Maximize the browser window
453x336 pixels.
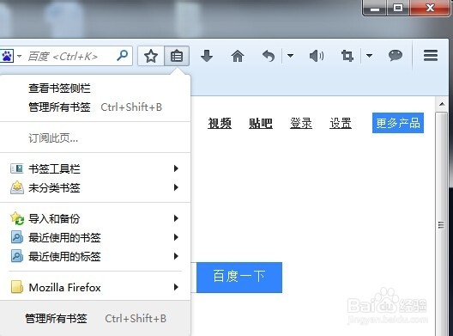pos(398,8)
